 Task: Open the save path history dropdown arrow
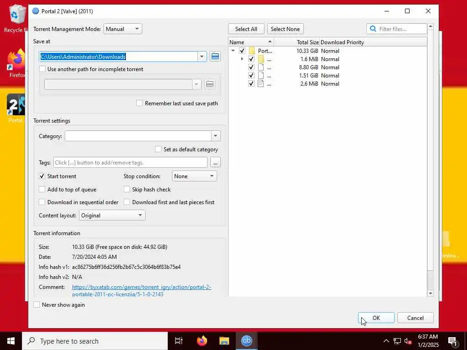tap(202, 57)
